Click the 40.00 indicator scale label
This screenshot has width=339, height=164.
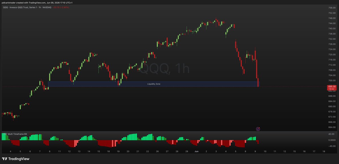[332, 134]
